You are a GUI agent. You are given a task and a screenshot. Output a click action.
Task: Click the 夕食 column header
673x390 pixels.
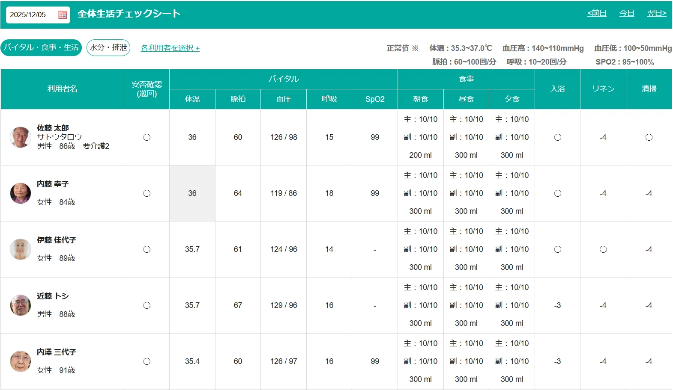(512, 99)
